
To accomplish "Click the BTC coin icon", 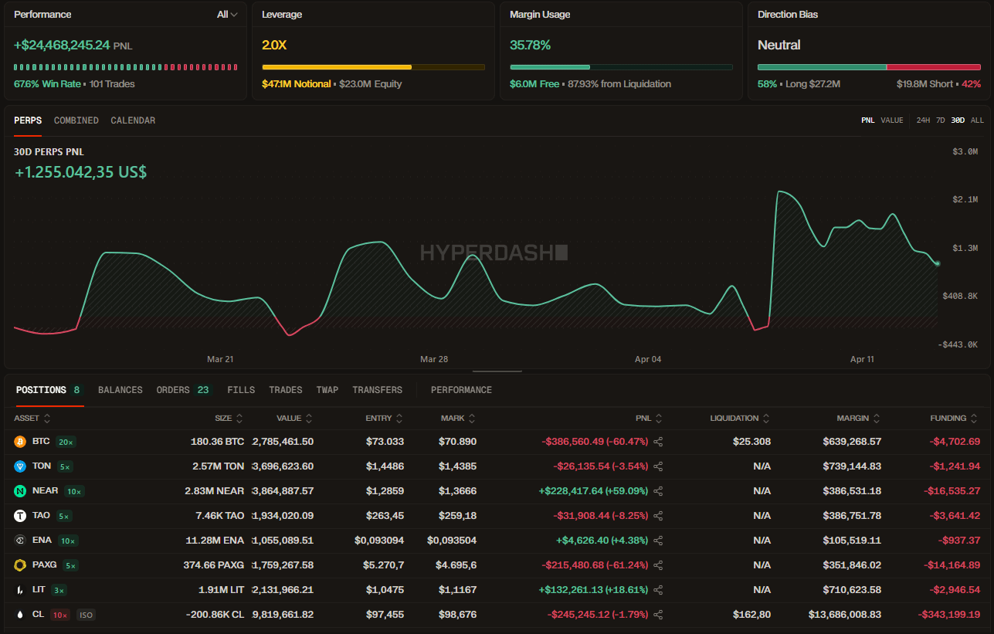I will click(x=20, y=442).
